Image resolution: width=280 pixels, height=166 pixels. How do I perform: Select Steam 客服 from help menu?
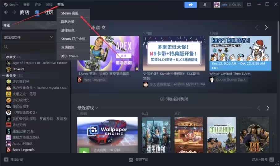pyautogui.click(x=73, y=13)
